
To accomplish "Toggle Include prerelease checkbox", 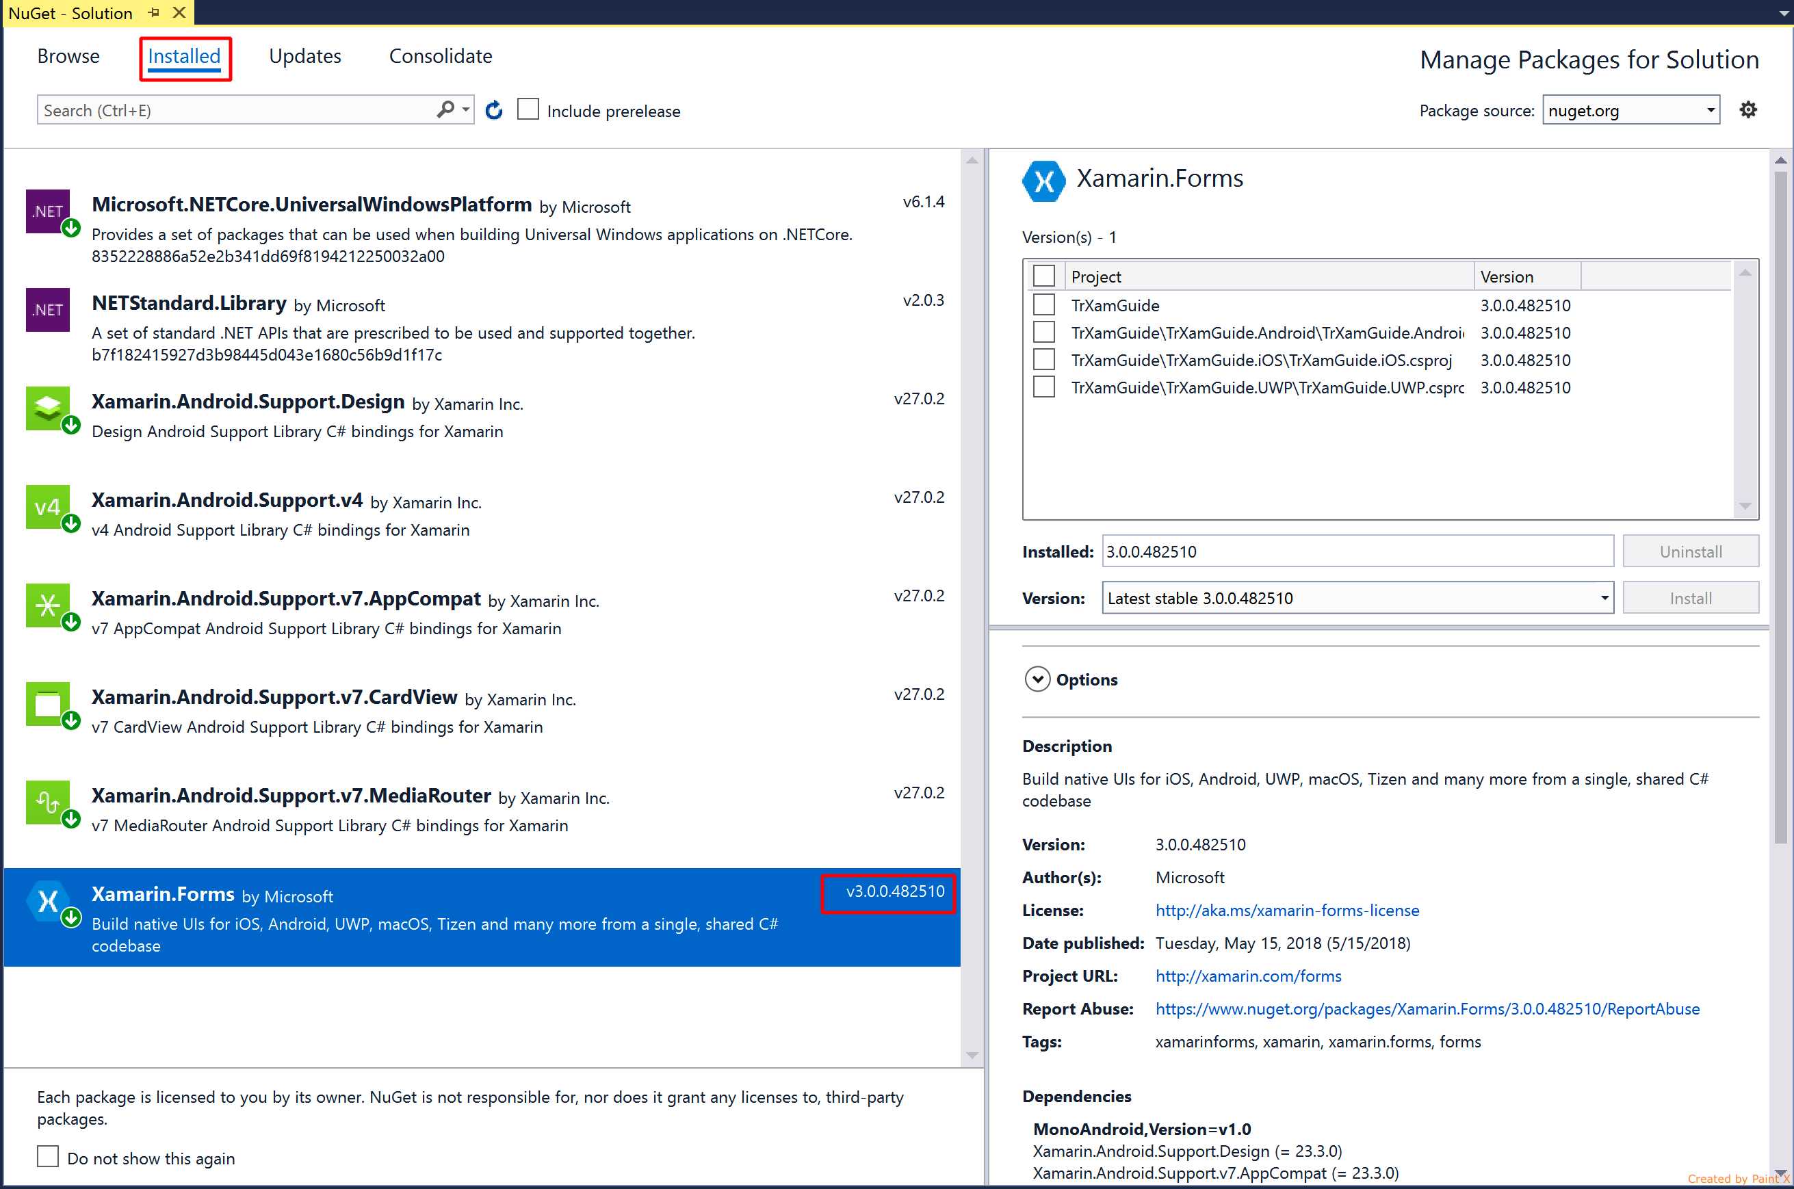I will [528, 110].
